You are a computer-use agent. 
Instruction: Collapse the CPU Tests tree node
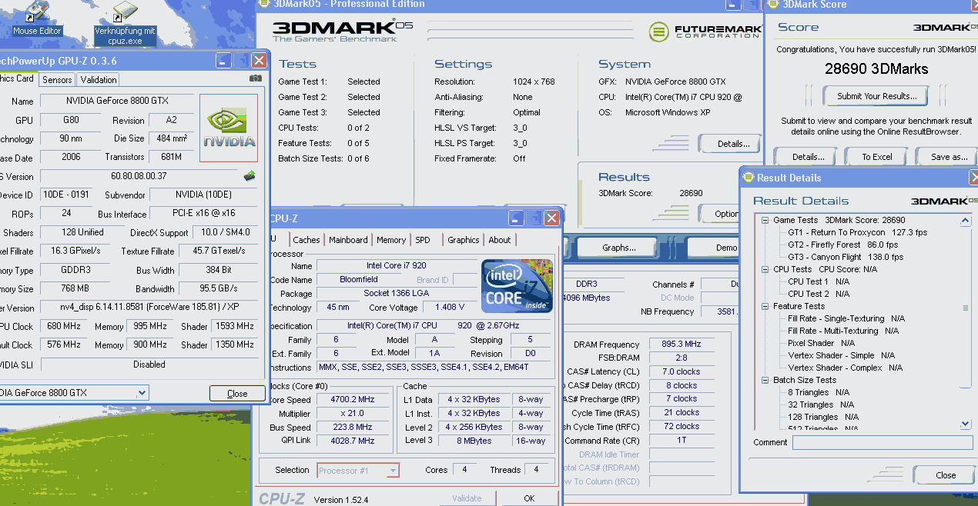[x=765, y=269]
